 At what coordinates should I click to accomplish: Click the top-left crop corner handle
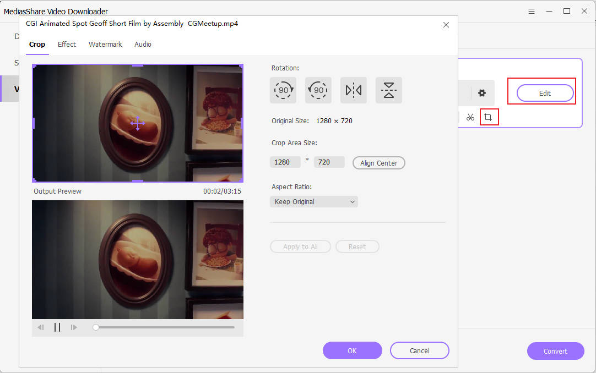point(34,67)
